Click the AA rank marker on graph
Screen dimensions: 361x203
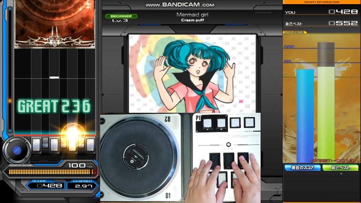[288, 61]
